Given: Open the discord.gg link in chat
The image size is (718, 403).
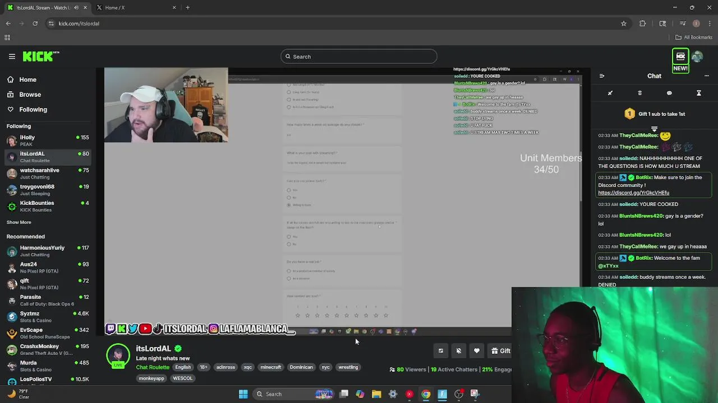Looking at the screenshot, I should point(633,193).
